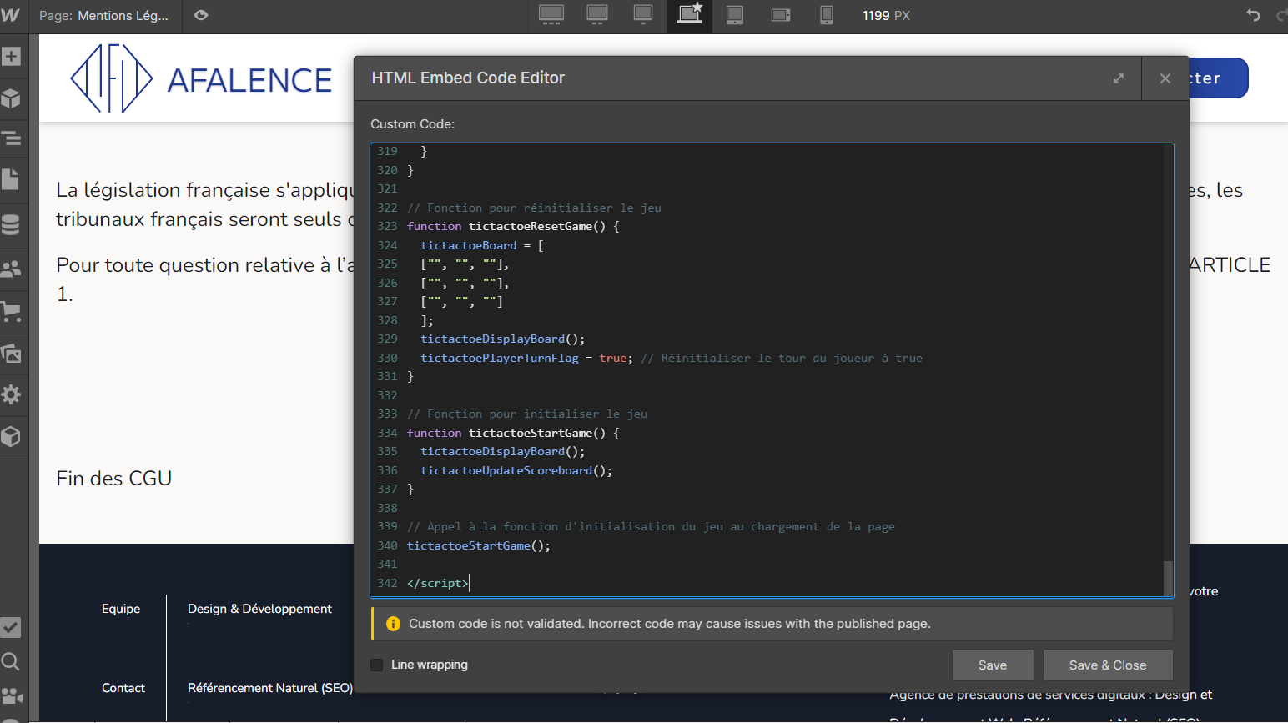Open the Audit checkmark panel
1288x723 pixels.
click(11, 627)
